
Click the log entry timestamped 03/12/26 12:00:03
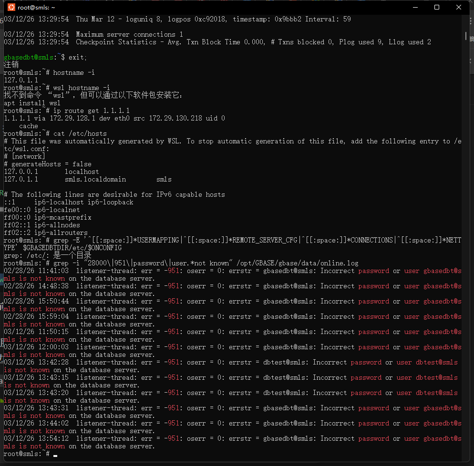pyautogui.click(x=232, y=351)
